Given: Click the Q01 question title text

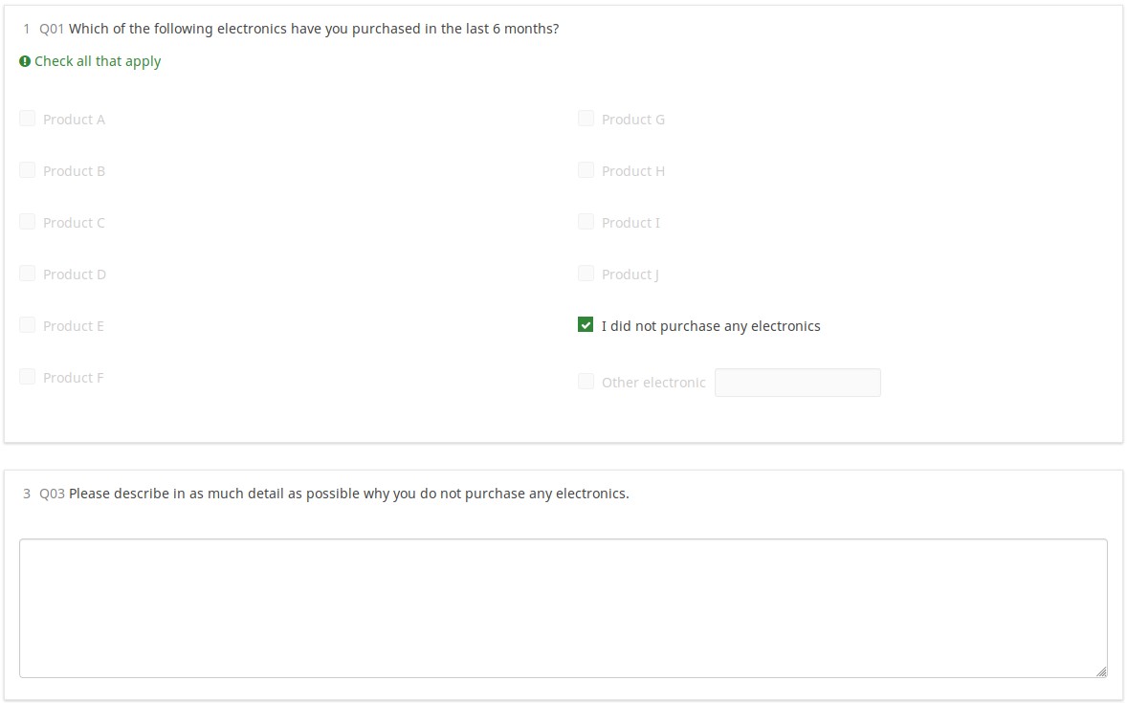Looking at the screenshot, I should coord(314,29).
